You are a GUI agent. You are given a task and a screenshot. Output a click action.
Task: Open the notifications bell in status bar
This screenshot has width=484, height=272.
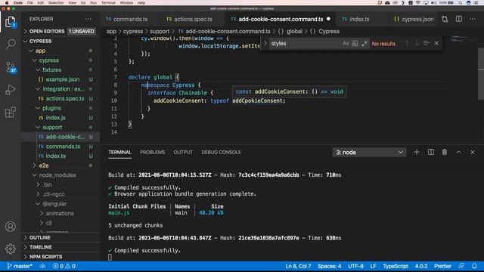tap(474, 266)
